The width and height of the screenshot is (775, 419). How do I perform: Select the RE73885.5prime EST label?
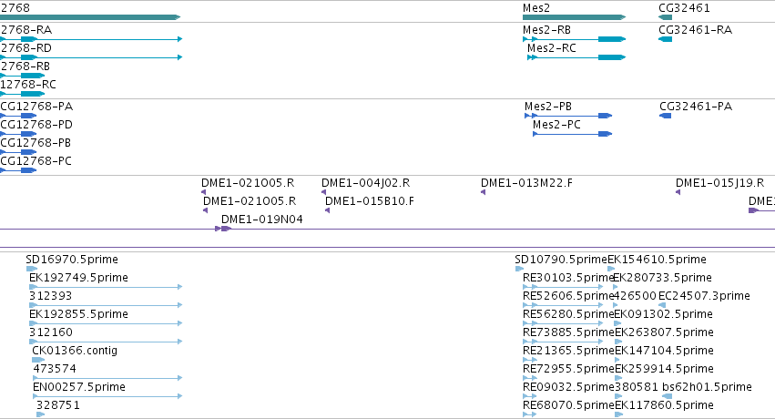[568, 332]
